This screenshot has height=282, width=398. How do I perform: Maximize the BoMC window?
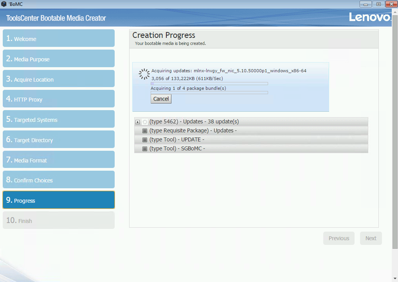[x=378, y=4]
